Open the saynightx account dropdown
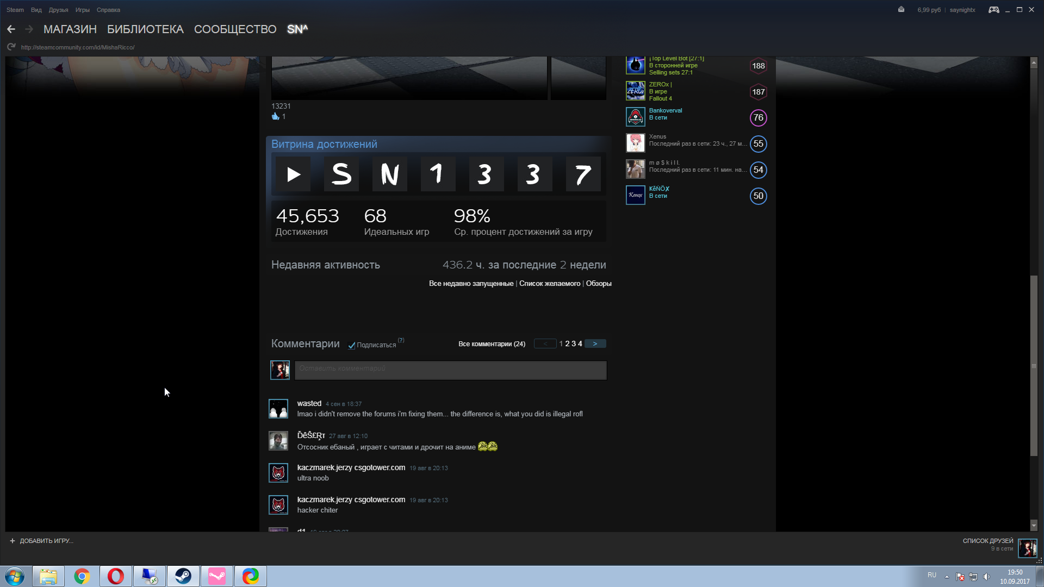The width and height of the screenshot is (1044, 587). (962, 10)
